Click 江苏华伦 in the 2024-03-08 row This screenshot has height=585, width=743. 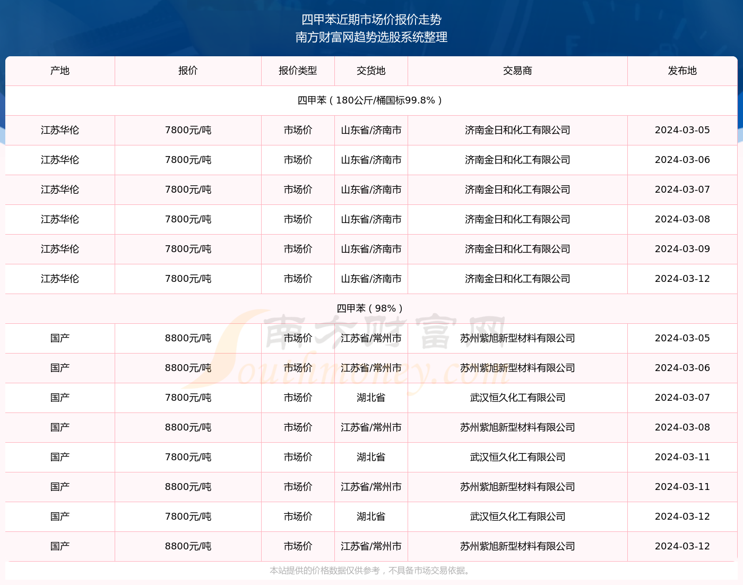click(60, 219)
